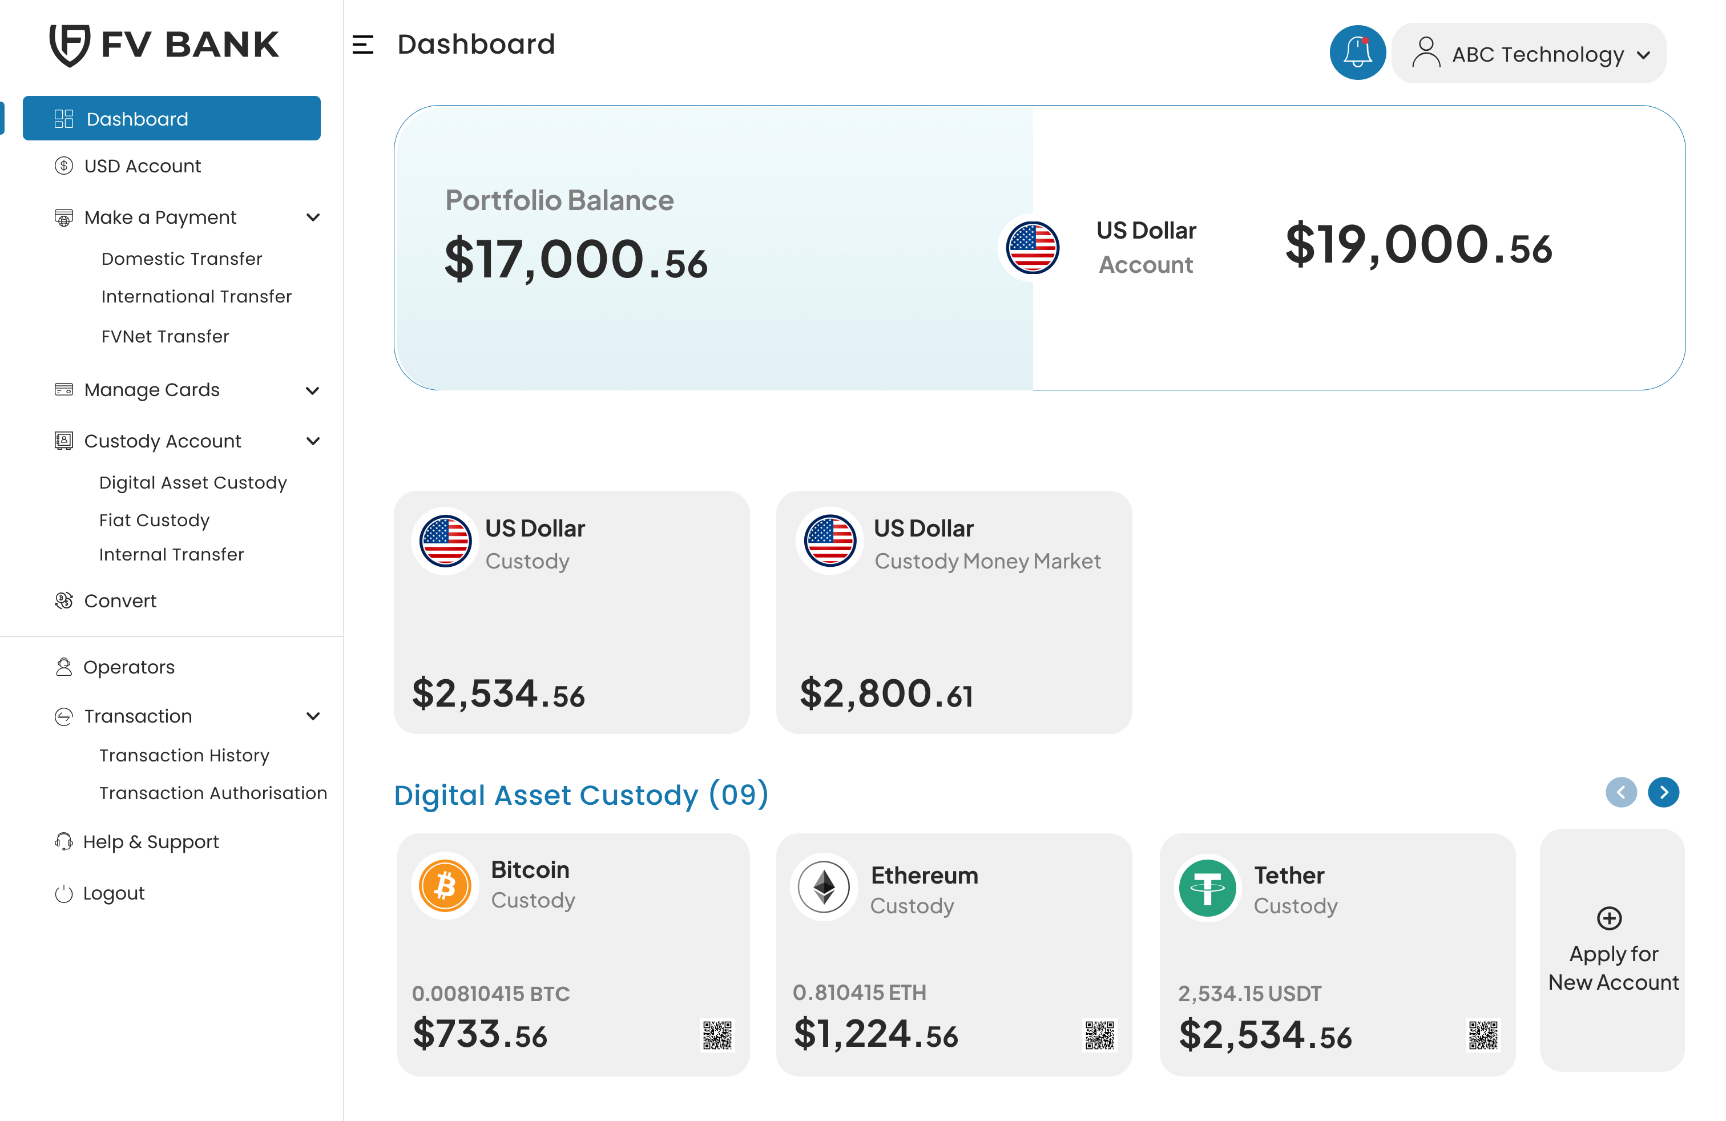Click the notification bell icon
The image size is (1726, 1121).
pyautogui.click(x=1357, y=53)
